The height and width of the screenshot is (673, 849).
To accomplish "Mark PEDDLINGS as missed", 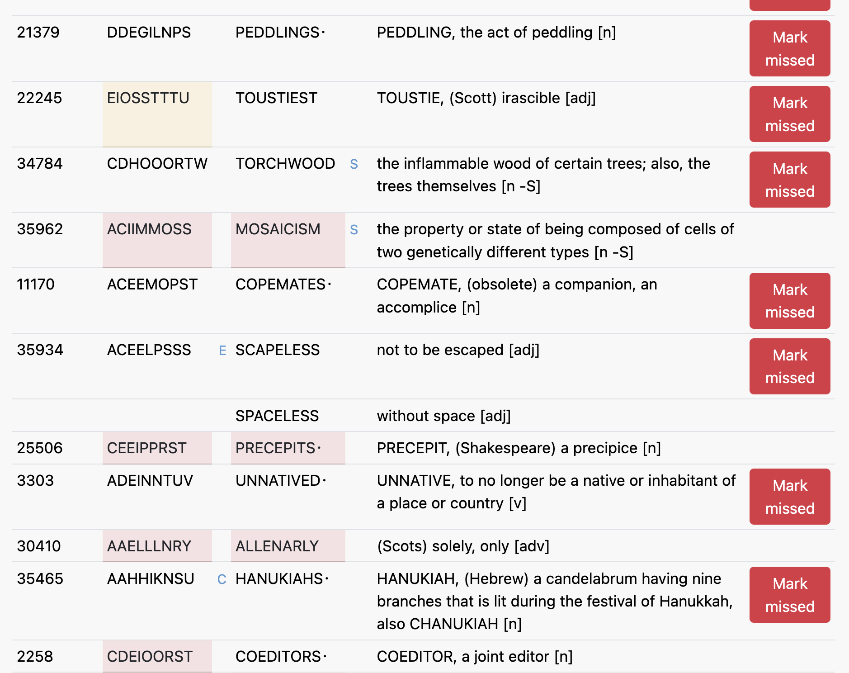I will click(x=789, y=48).
